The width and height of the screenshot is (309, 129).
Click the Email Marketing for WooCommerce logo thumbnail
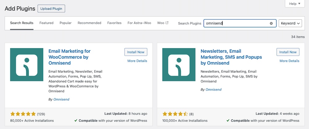tap(27, 65)
